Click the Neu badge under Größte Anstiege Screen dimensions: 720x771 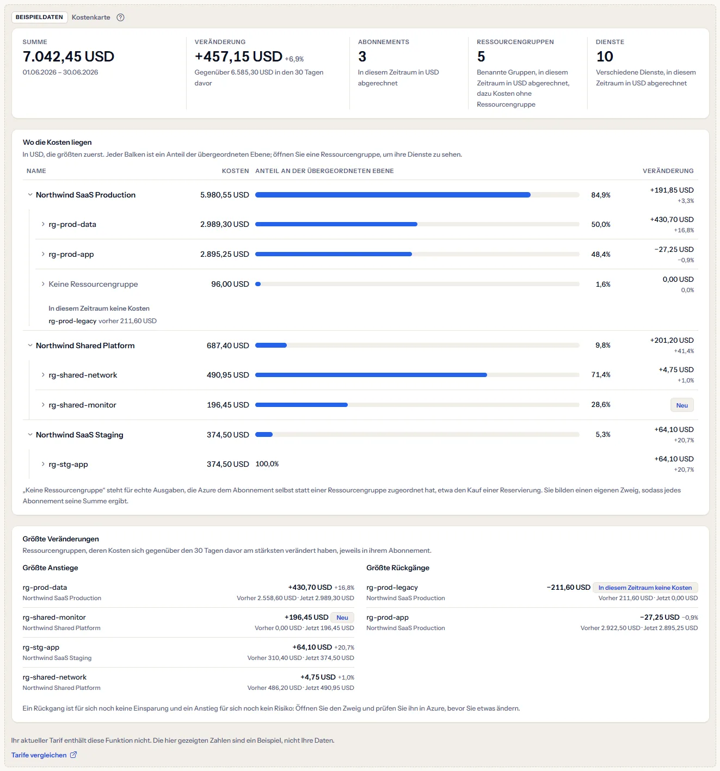click(x=342, y=618)
